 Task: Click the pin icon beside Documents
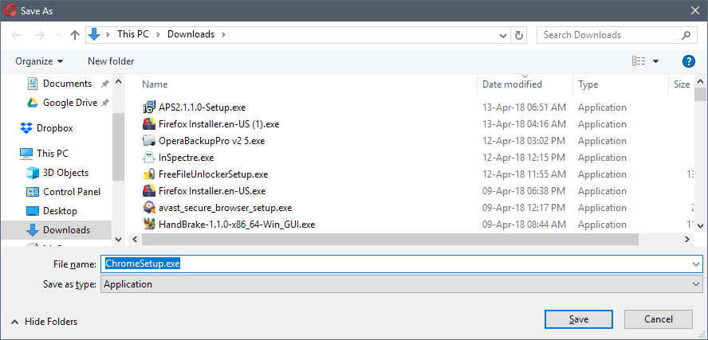point(104,84)
